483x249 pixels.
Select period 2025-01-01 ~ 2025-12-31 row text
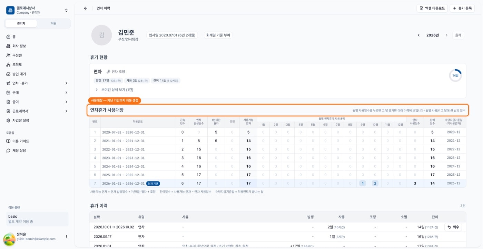(123, 175)
